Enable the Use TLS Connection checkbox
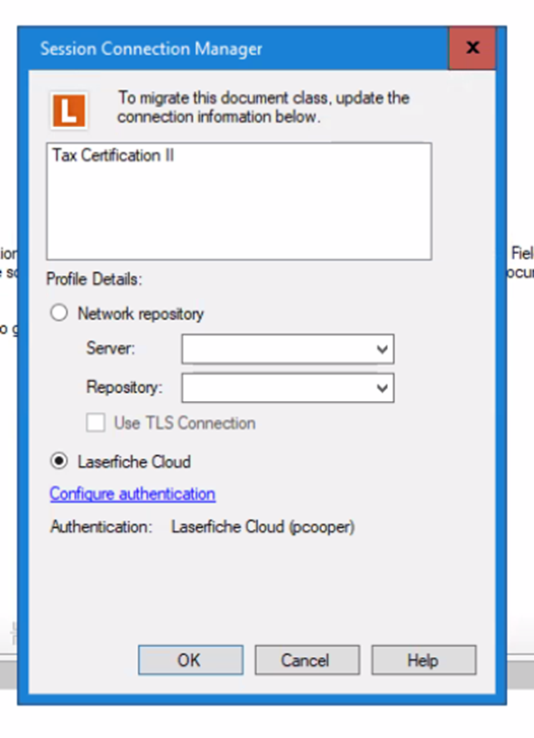 click(x=96, y=423)
